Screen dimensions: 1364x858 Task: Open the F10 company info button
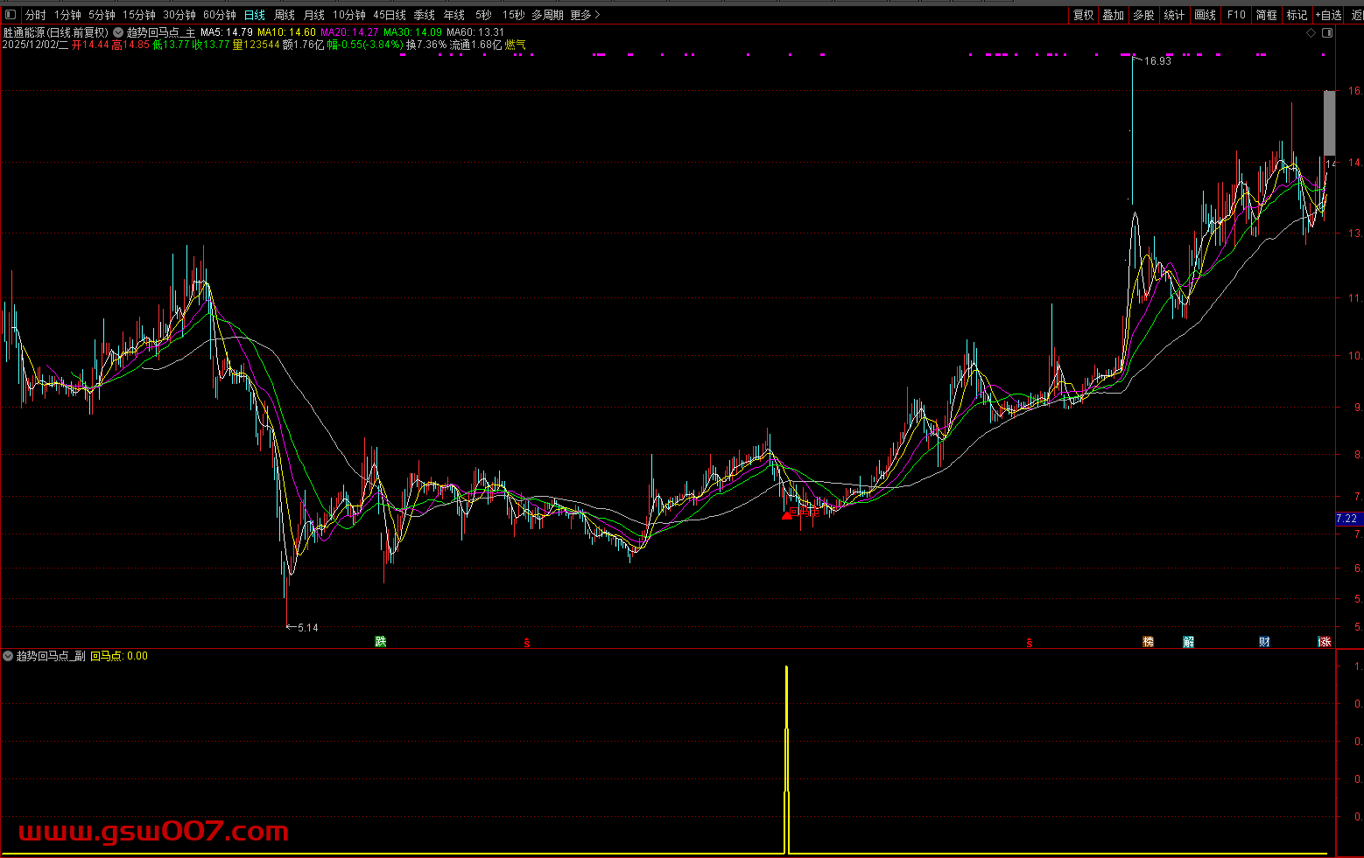pyautogui.click(x=1236, y=15)
